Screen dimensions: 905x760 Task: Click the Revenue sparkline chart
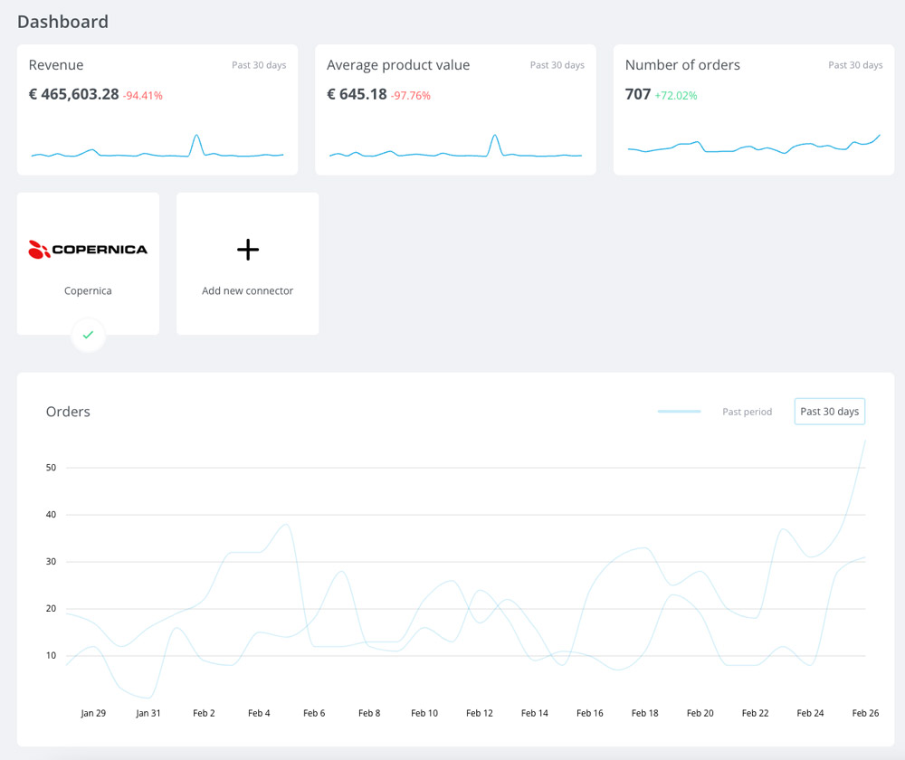coord(157,146)
